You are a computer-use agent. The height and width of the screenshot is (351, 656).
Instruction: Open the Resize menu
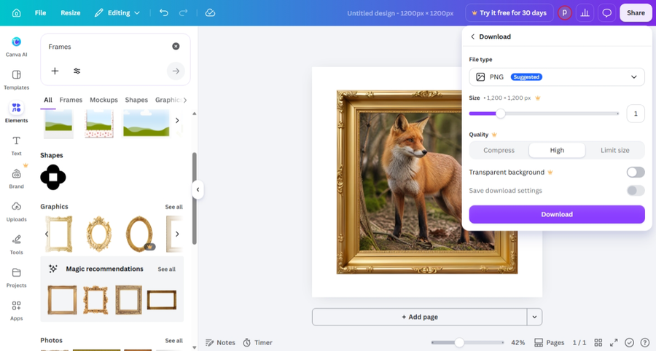tap(70, 13)
